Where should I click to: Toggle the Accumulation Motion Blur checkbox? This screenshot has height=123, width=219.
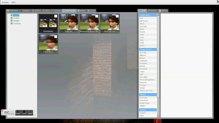[96, 16]
